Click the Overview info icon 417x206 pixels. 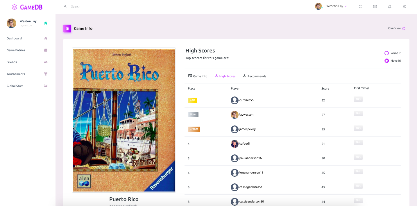[404, 28]
